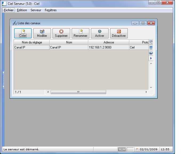The image size is (192, 154).
Task: Click the horizontal scrollbar thumb
Action: [78, 92]
